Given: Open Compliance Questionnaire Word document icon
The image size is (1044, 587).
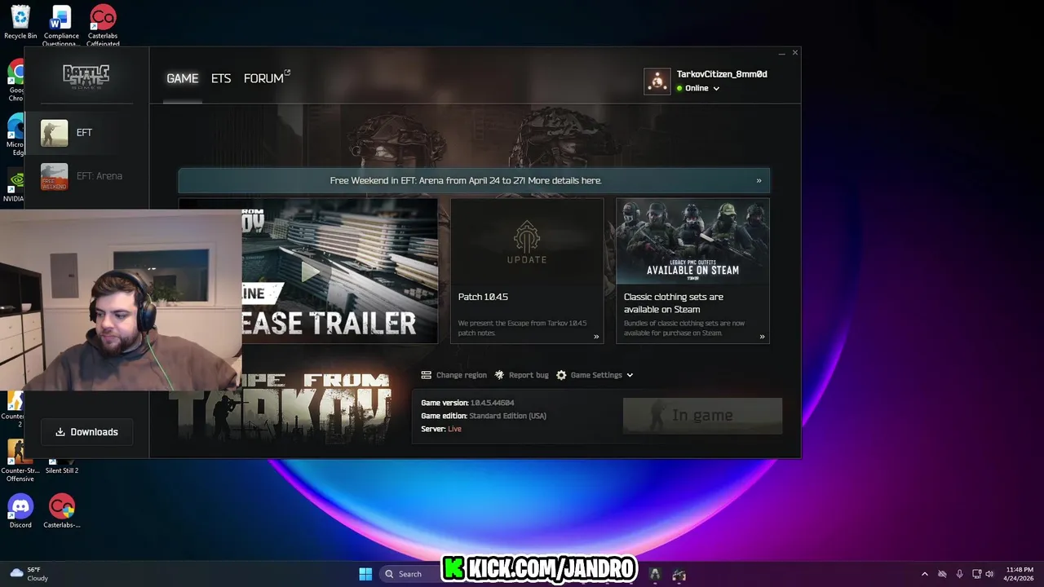Looking at the screenshot, I should pyautogui.click(x=61, y=25).
